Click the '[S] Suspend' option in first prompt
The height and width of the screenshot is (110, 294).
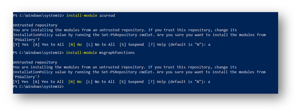(132, 45)
